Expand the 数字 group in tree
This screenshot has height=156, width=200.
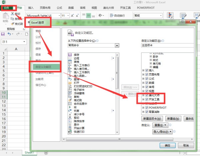pos(151,56)
